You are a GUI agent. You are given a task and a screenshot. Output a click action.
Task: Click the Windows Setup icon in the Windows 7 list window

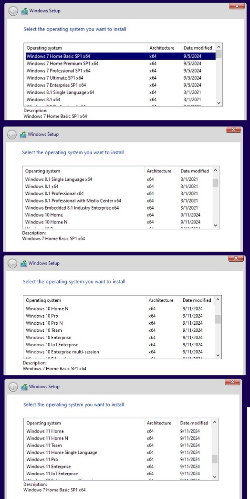(x=24, y=11)
